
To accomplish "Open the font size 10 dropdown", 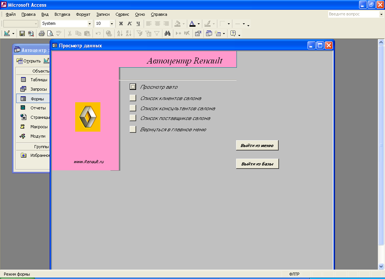I will 112,24.
